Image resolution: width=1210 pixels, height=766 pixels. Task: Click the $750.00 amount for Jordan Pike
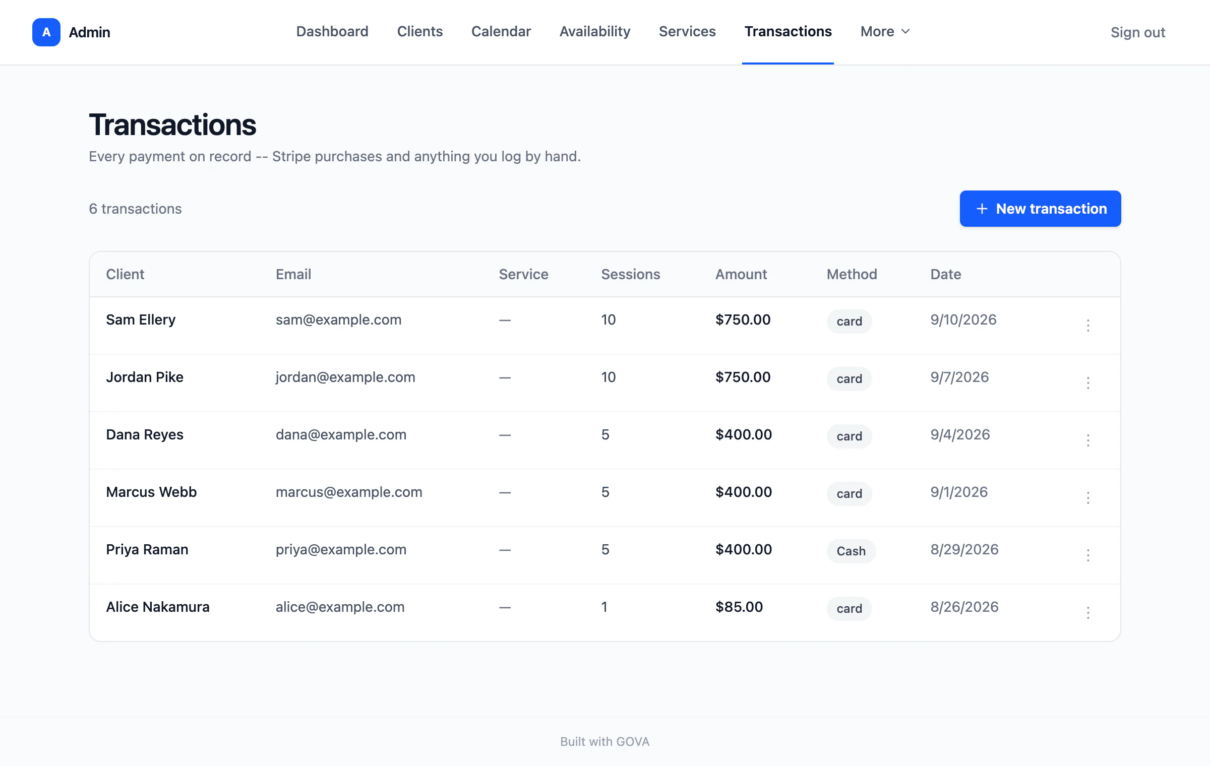click(743, 377)
